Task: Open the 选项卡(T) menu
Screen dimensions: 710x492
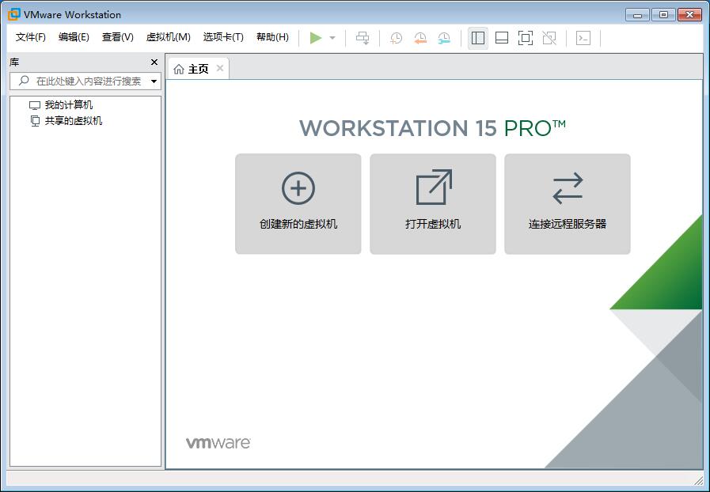Action: (223, 37)
